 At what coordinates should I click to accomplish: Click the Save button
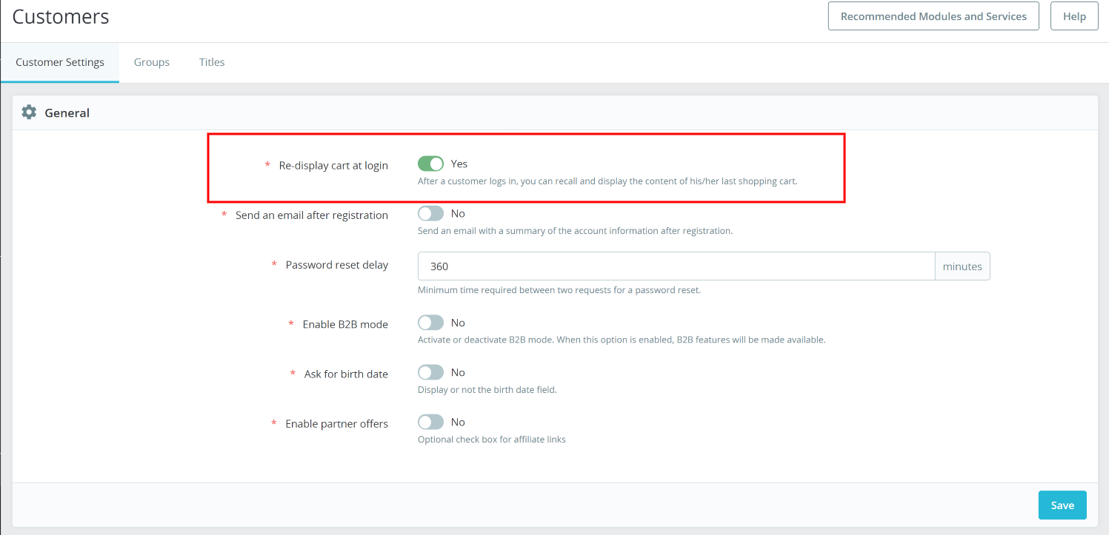tap(1062, 505)
